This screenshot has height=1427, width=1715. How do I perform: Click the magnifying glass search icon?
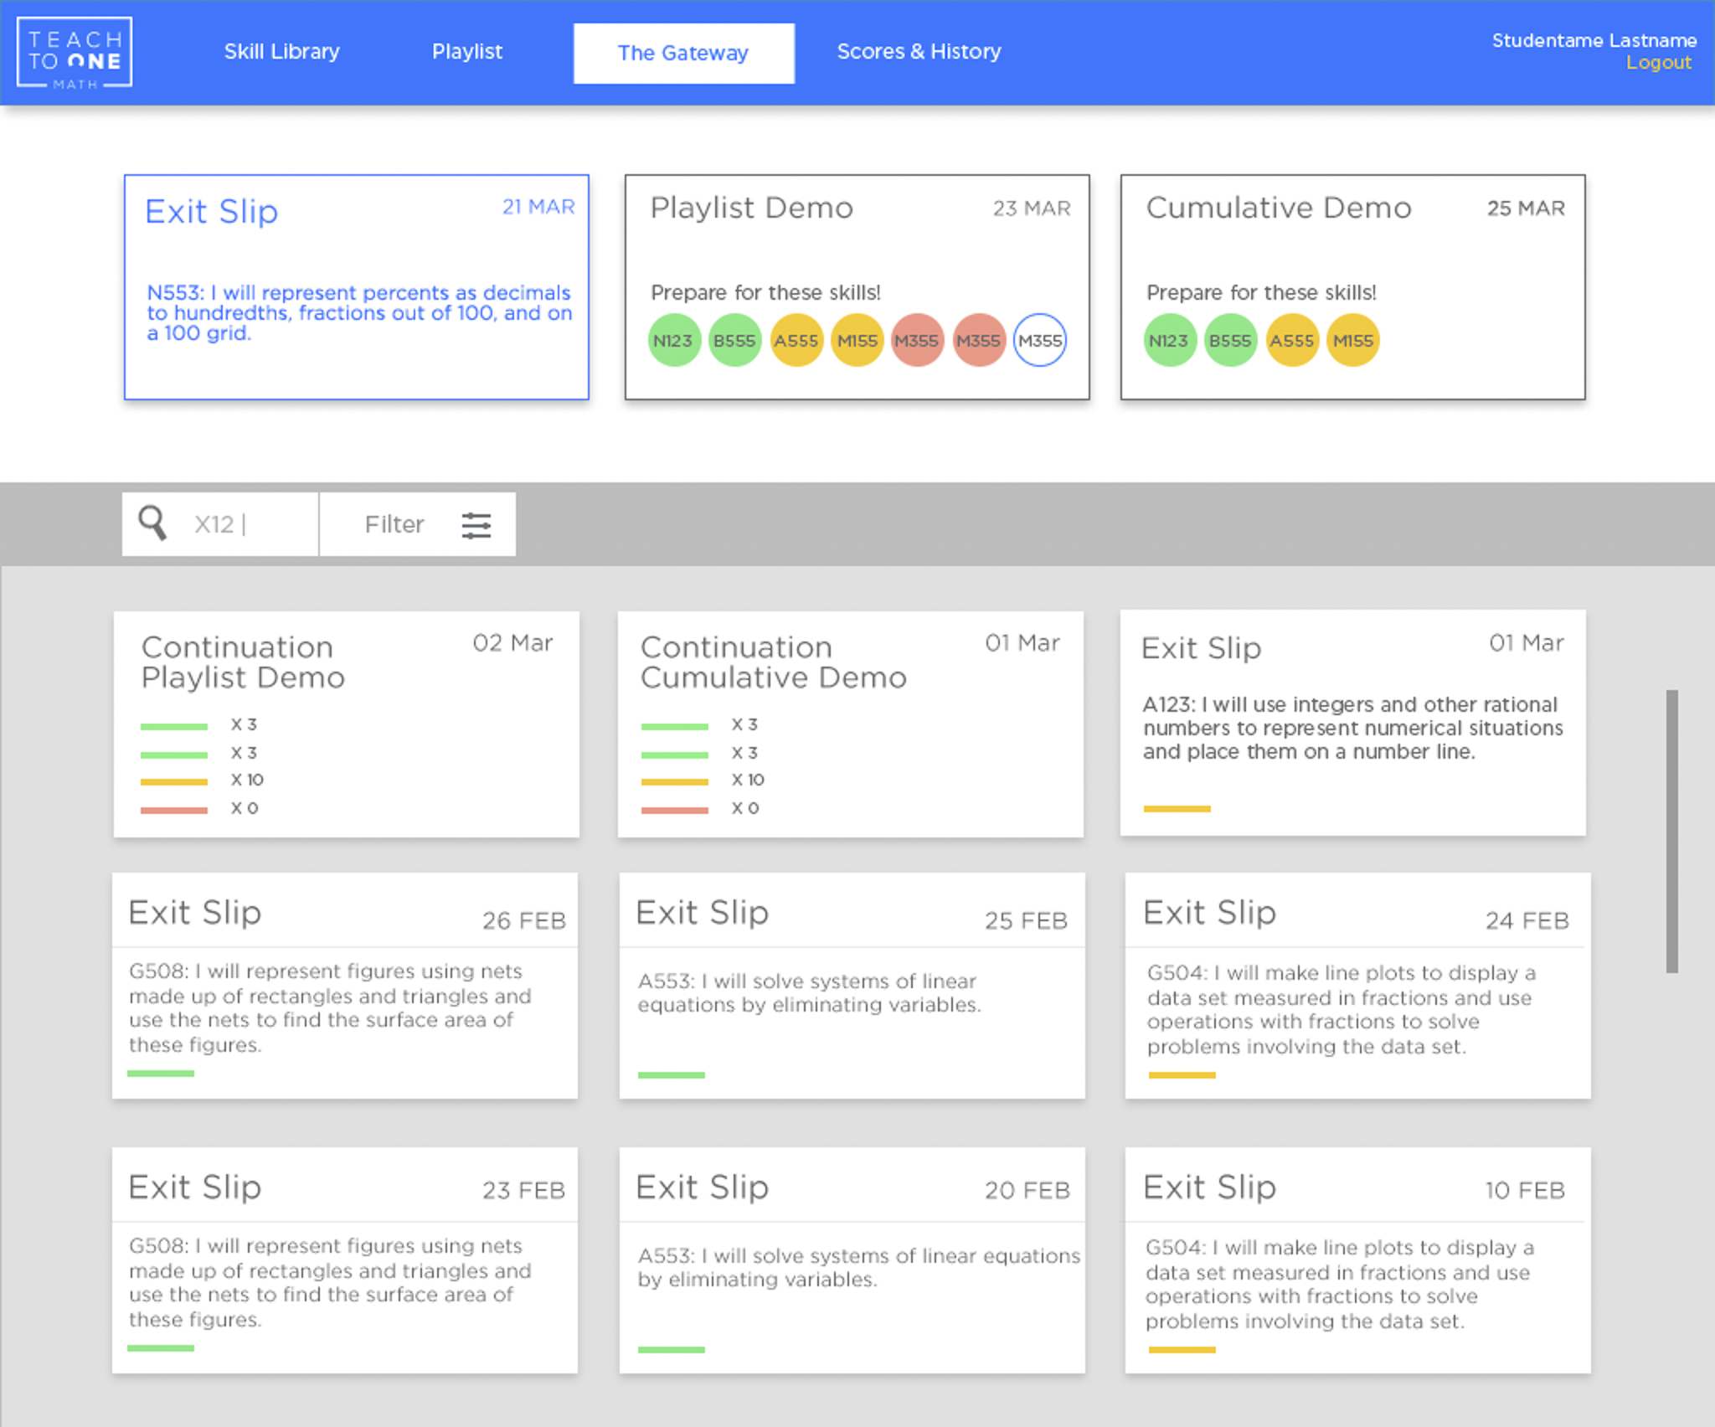pyautogui.click(x=152, y=523)
